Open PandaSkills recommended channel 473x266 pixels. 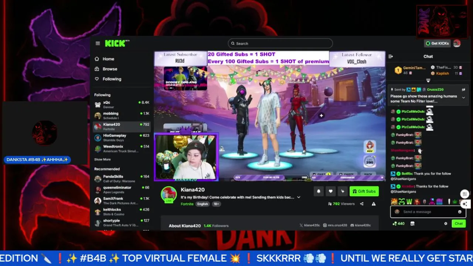click(x=122, y=179)
